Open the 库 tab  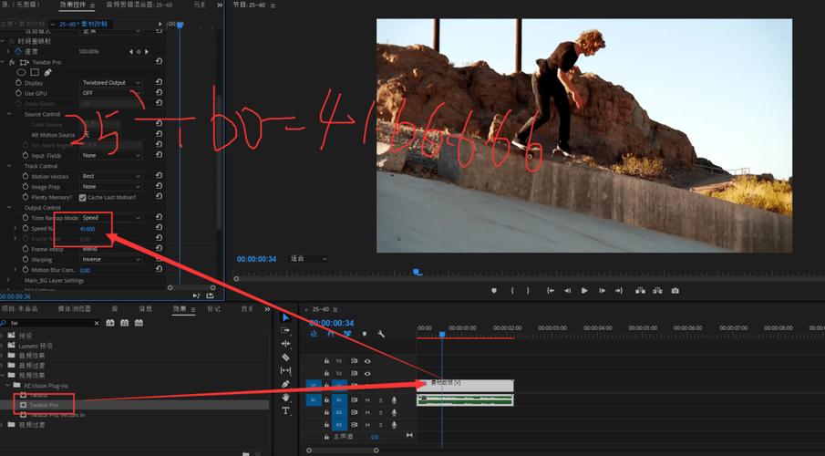pos(115,308)
